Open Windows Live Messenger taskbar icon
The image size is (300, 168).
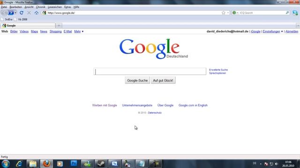tap(87, 164)
